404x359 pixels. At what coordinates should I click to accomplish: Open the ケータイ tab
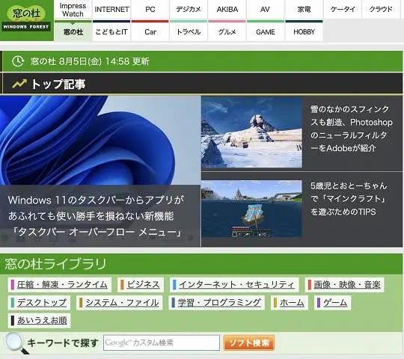click(x=343, y=10)
